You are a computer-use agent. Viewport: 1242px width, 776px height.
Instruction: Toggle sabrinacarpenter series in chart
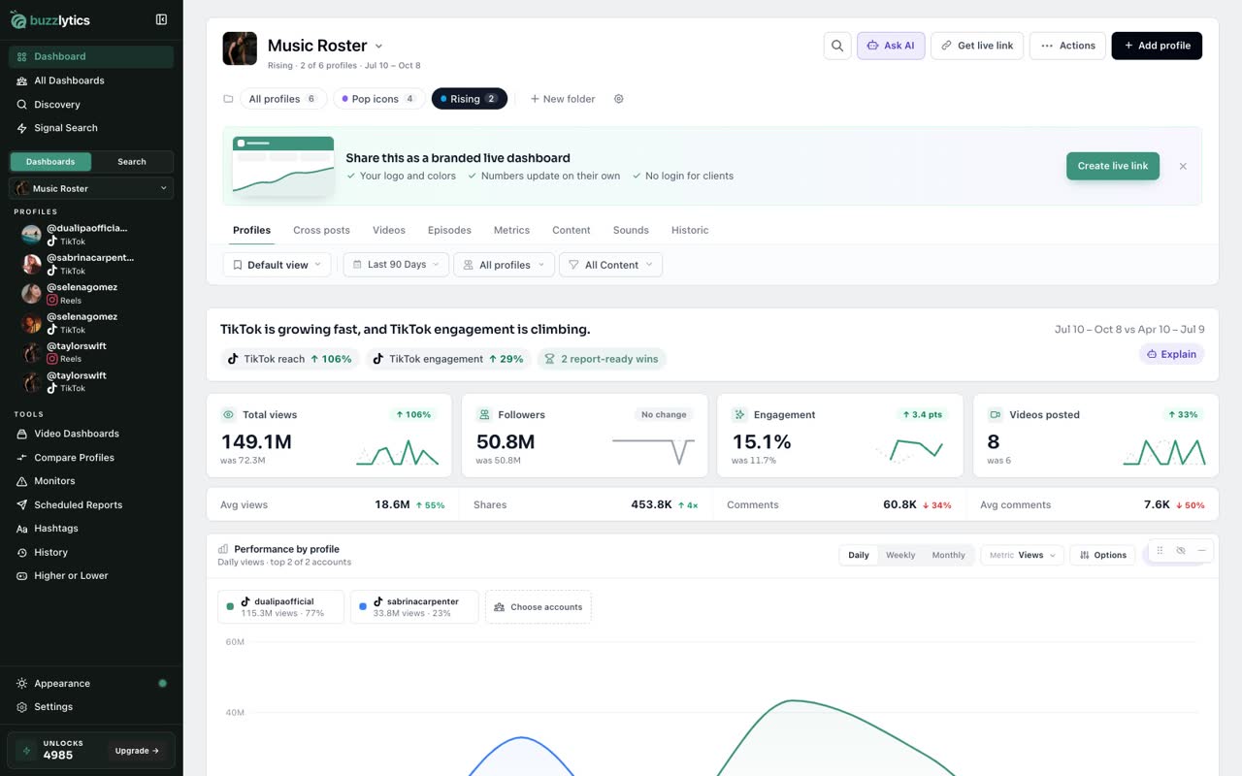414,607
